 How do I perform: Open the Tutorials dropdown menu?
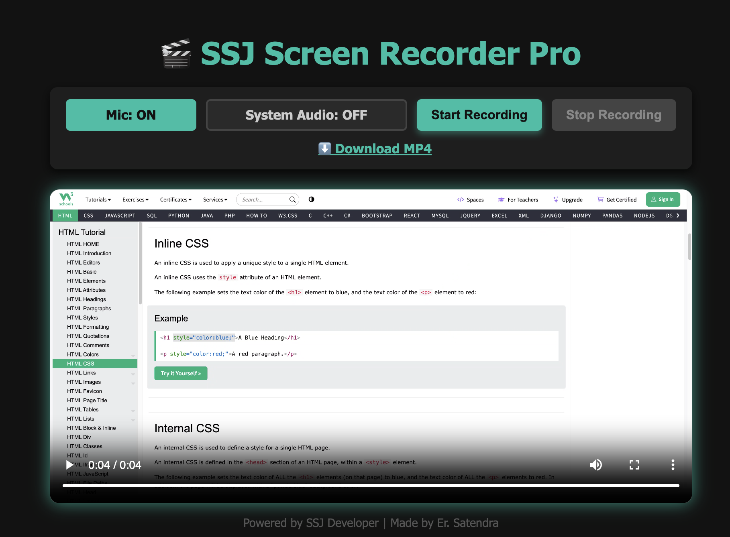point(98,199)
